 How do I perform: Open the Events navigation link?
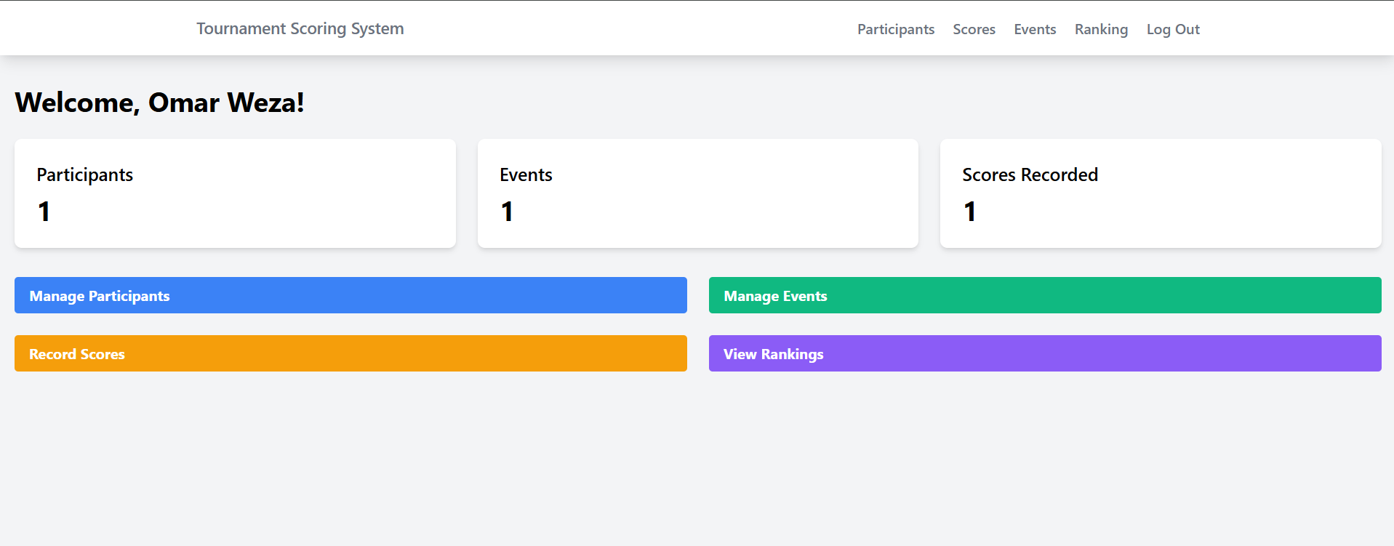click(x=1034, y=29)
